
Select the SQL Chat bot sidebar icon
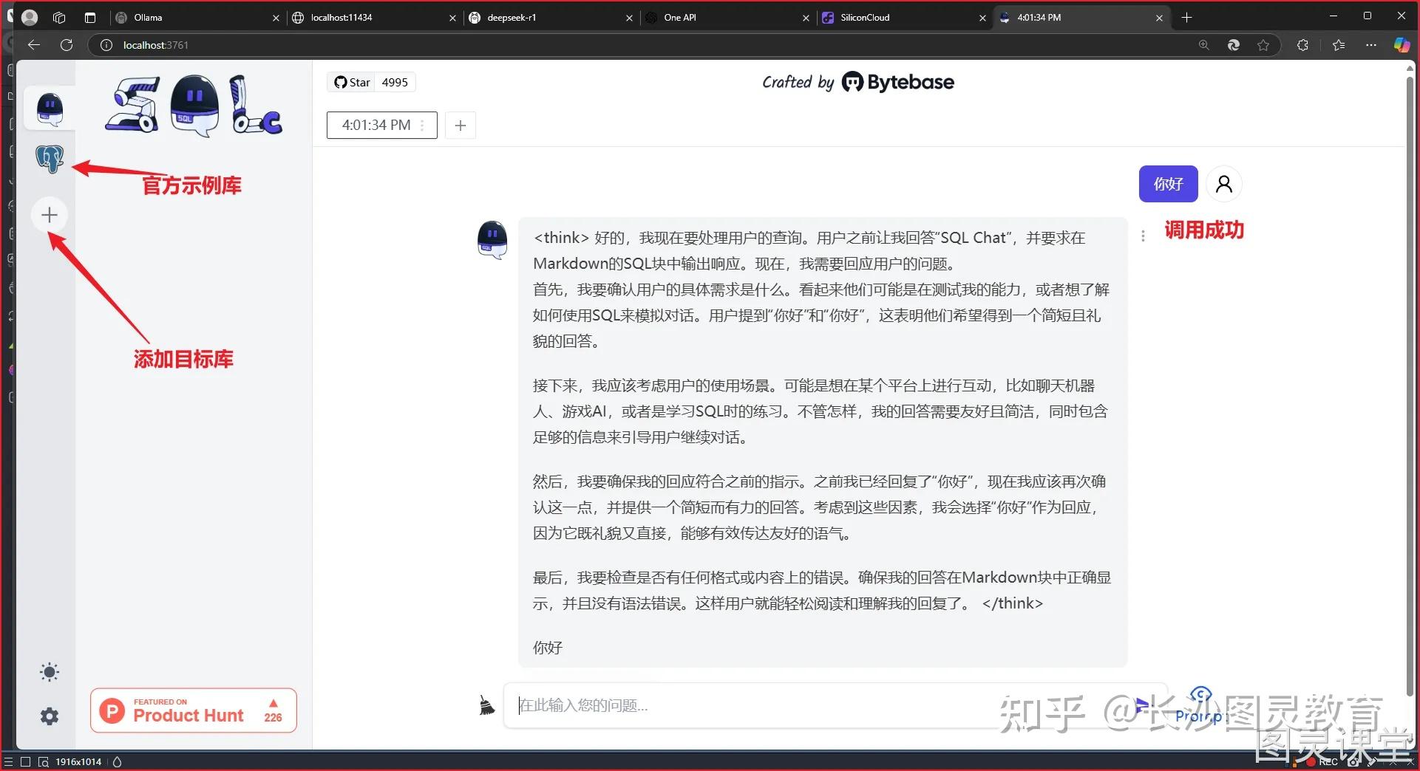click(x=48, y=109)
